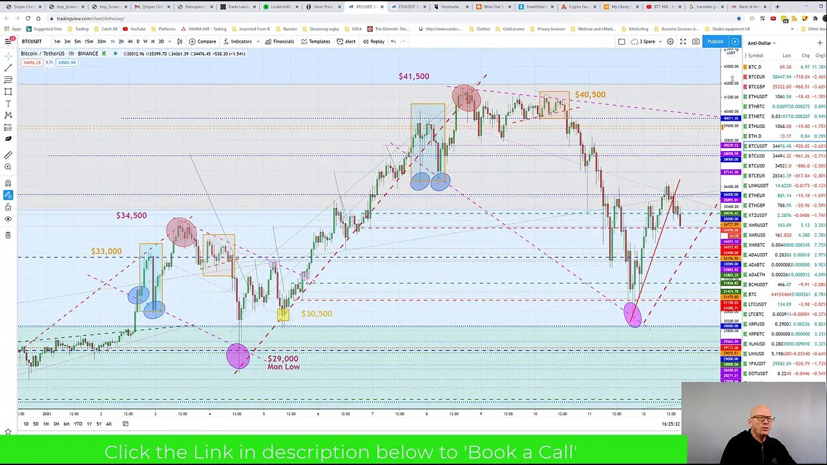
Task: Open date range calendar icon
Action: [x=125, y=424]
